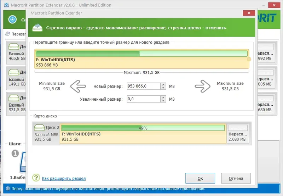Click the Macrorit app icon in title bar

tap(6, 5)
